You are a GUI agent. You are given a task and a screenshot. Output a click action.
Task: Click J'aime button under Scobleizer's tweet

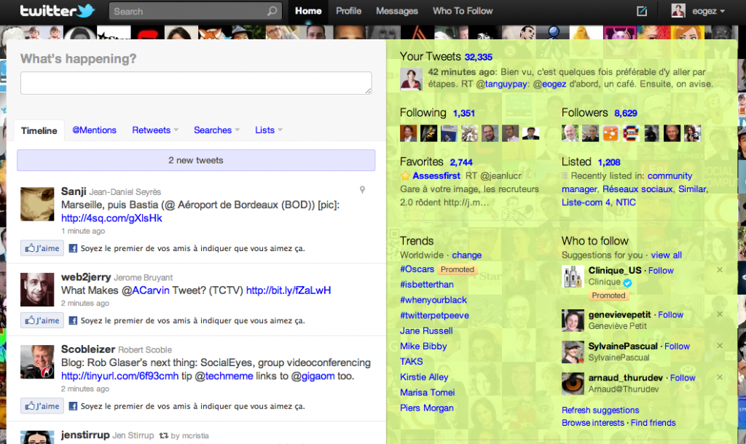click(42, 406)
